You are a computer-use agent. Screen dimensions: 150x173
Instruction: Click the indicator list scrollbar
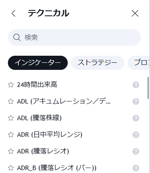coord(148,88)
